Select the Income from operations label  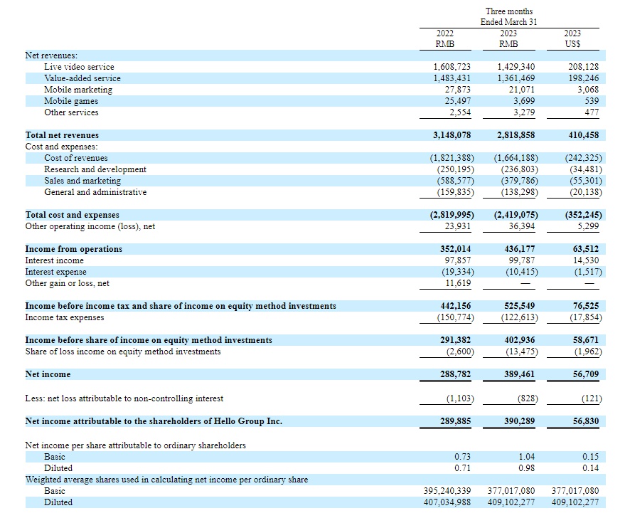73,249
